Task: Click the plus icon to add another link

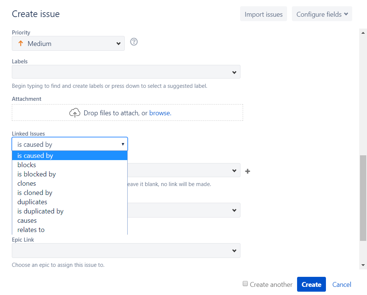Action: tap(248, 171)
